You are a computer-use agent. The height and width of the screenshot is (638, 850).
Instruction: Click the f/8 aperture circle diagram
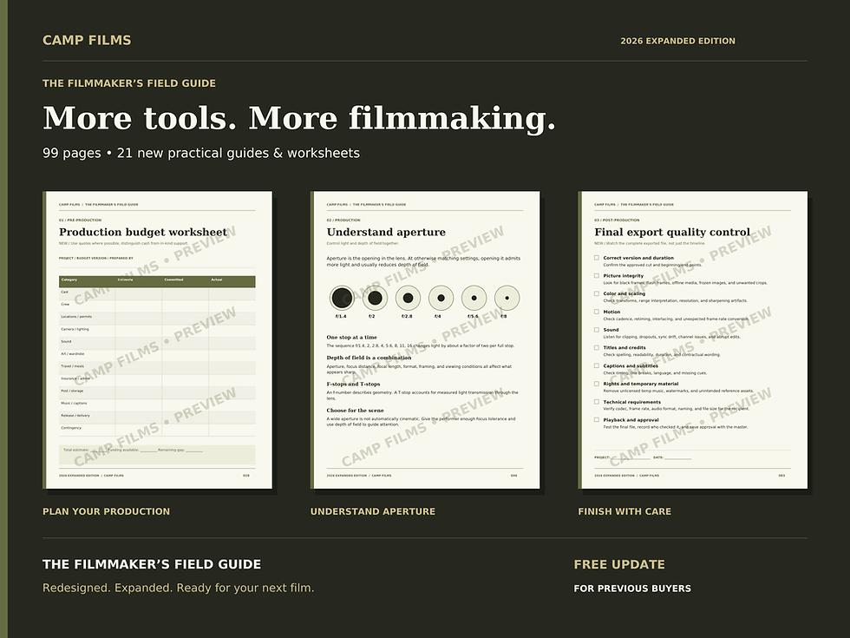[x=507, y=298]
